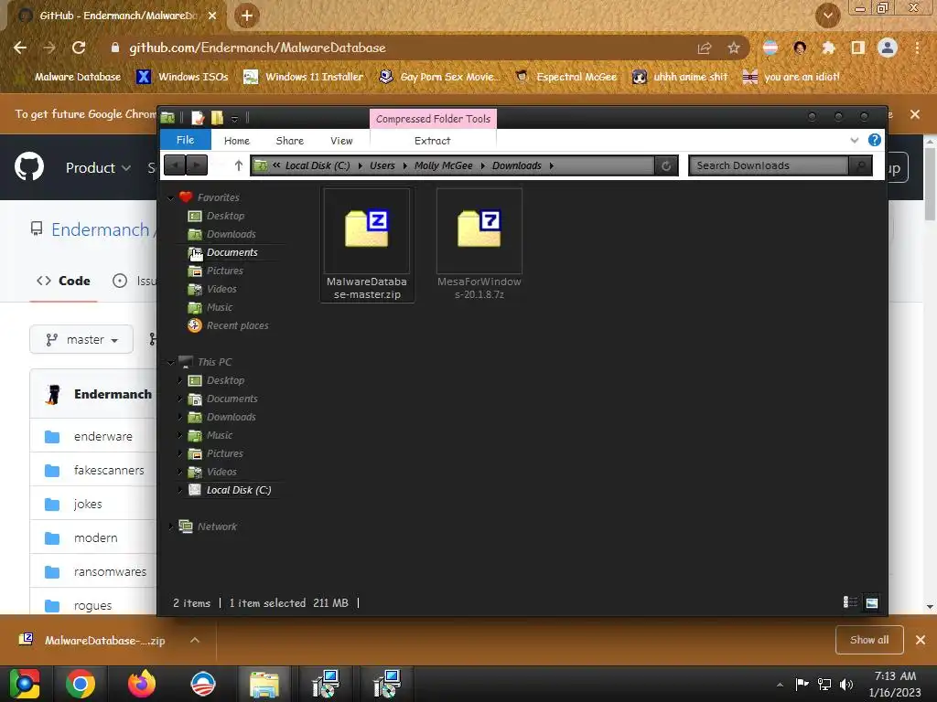Open Windows ISOs bookmark
The width and height of the screenshot is (937, 702).
point(183,77)
